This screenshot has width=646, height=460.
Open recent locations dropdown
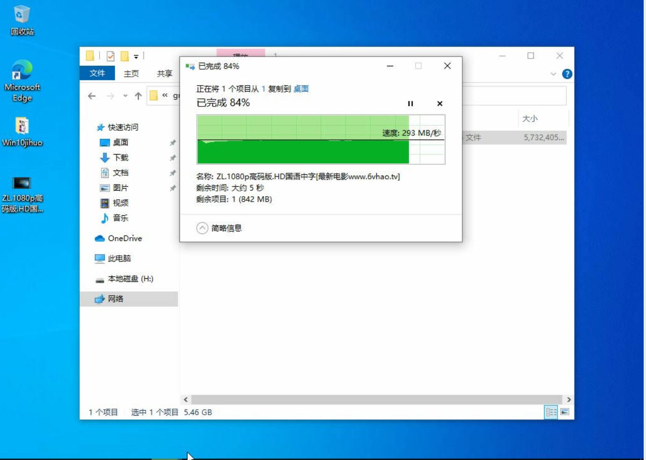[x=125, y=96]
